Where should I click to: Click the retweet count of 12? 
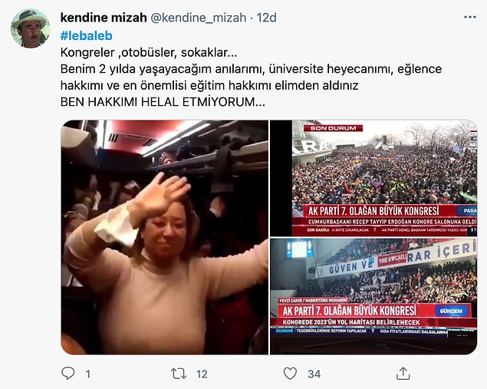point(202,374)
